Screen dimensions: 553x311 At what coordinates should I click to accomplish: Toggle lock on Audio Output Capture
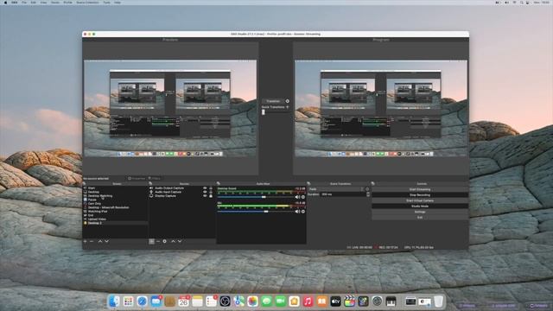(211, 188)
